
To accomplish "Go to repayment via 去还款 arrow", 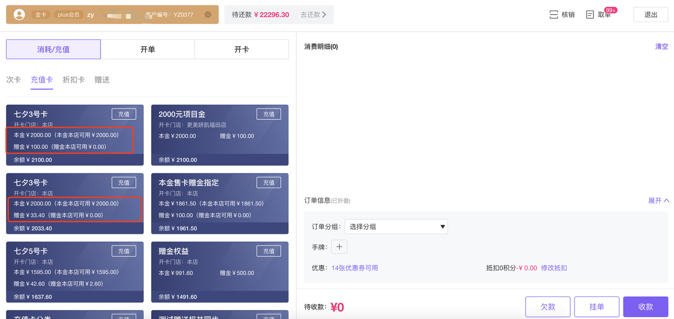I will pyautogui.click(x=313, y=15).
